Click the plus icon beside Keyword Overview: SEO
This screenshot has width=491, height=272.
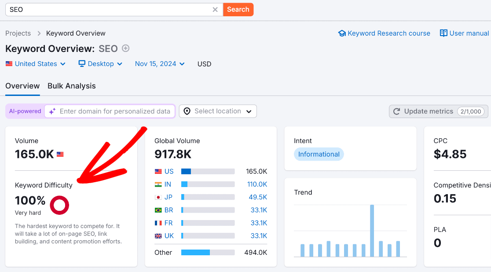[125, 48]
